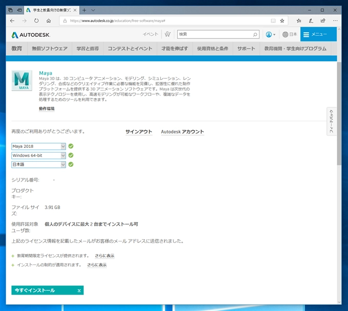Expand the Windows 64-bit platform dropdown
Image resolution: width=348 pixels, height=311 pixels.
tap(38, 155)
